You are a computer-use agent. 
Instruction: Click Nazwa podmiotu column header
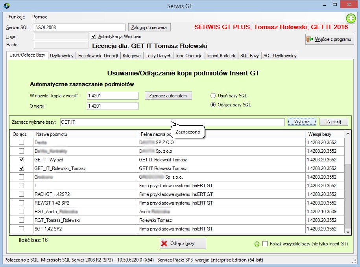(85, 134)
